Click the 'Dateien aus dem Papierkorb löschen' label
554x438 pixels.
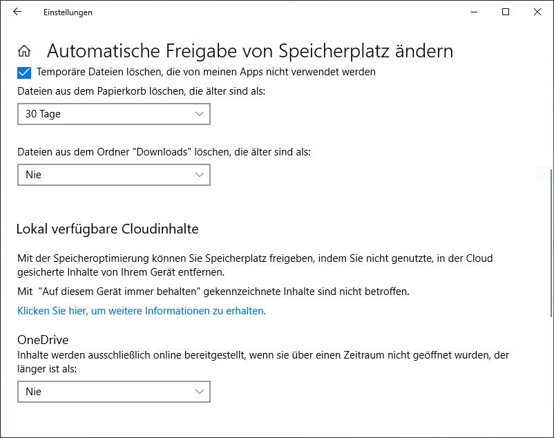[x=141, y=91]
